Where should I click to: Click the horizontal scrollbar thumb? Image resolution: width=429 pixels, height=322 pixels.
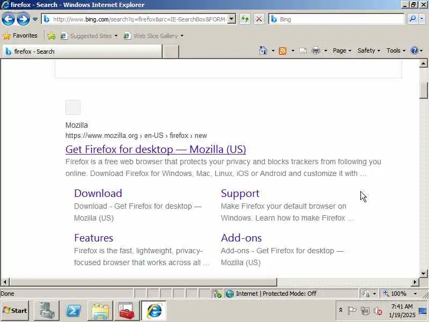click(x=143, y=282)
